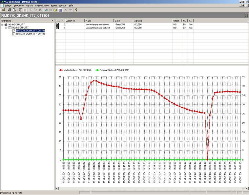Click the Aus cell in the Sollwert row

(191, 28)
